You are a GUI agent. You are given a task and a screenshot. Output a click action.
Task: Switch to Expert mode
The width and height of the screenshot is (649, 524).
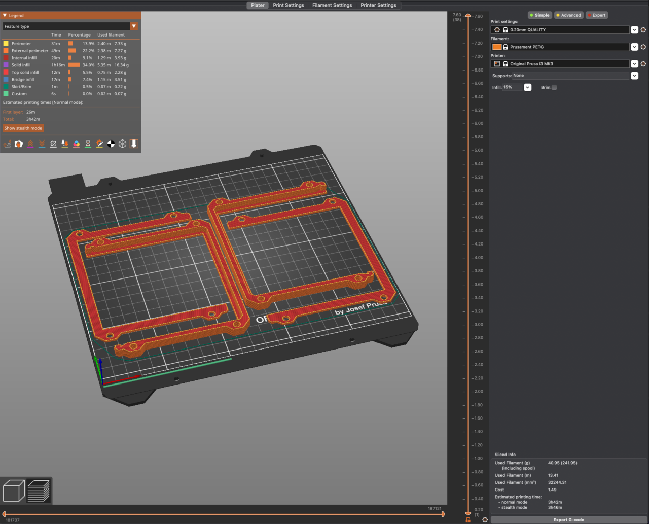pos(597,15)
